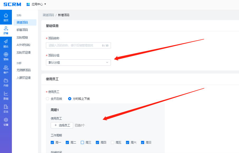
Task: Uncheck the 周一 workday checkbox
Action: 52,142
